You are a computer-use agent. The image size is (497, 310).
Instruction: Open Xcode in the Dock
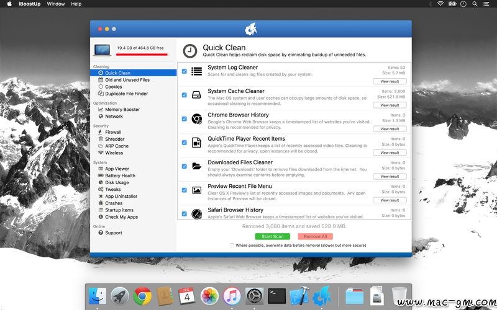pyautogui.click(x=299, y=296)
